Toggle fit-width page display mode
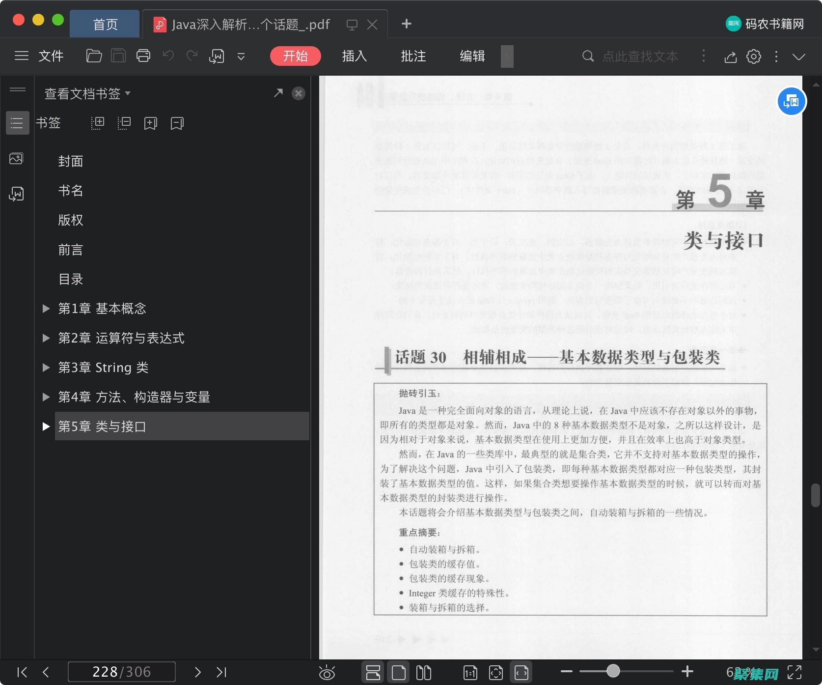This screenshot has width=822, height=685. tap(521, 672)
